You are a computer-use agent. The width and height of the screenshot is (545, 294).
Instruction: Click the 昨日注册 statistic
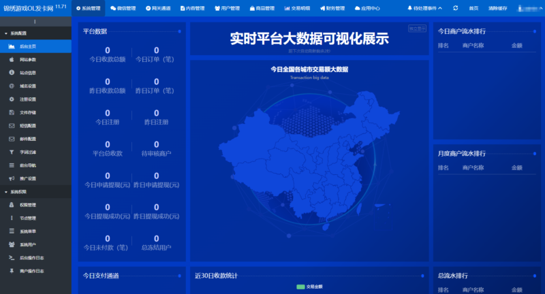tap(157, 117)
